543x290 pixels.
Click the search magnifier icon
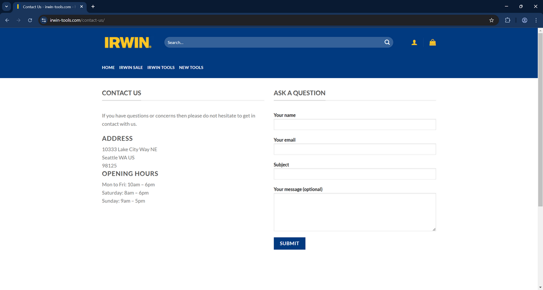pyautogui.click(x=387, y=42)
